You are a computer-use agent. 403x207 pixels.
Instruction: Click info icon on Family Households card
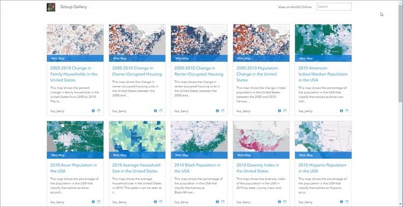click(93, 111)
